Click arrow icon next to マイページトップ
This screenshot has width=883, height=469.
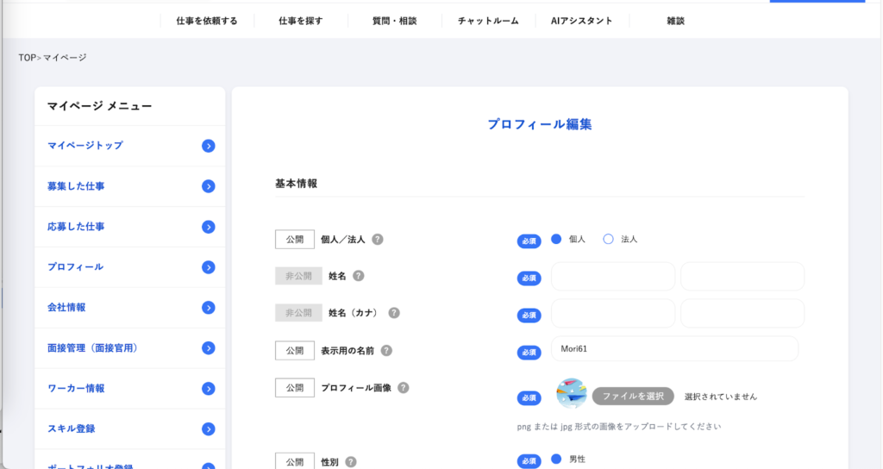pos(208,146)
